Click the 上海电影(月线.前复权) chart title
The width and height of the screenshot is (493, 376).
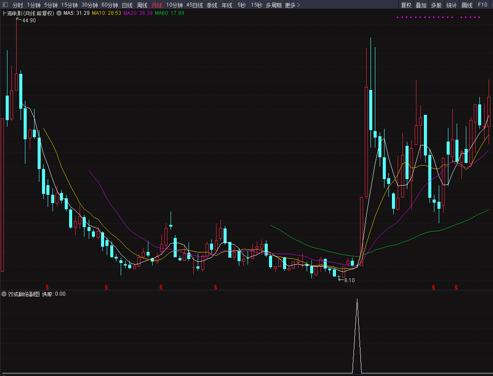point(28,13)
